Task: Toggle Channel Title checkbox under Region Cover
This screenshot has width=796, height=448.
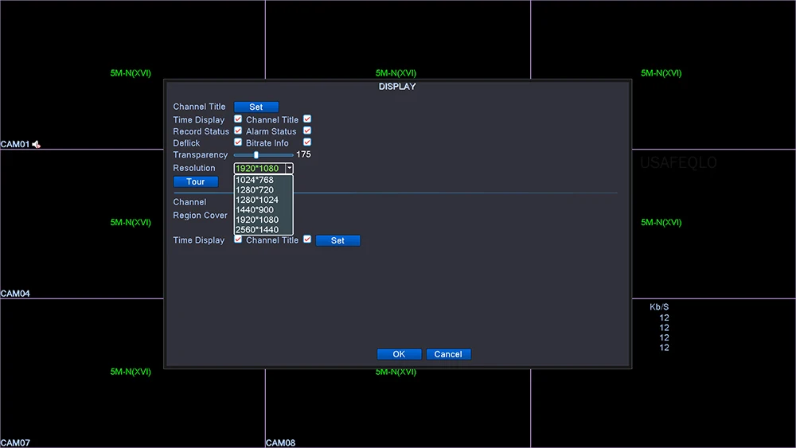Action: pyautogui.click(x=307, y=239)
